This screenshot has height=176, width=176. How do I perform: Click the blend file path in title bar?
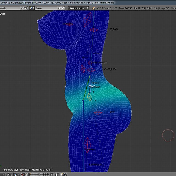click(x=57, y=2)
